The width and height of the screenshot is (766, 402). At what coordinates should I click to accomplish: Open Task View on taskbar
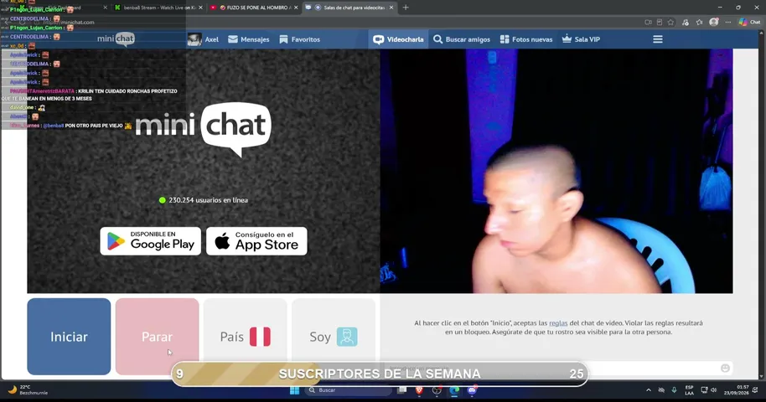pyautogui.click(x=401, y=390)
